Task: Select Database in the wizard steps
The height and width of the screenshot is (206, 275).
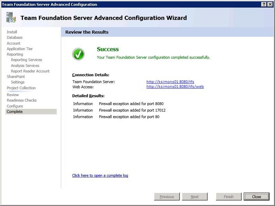Action: [x=15, y=37]
